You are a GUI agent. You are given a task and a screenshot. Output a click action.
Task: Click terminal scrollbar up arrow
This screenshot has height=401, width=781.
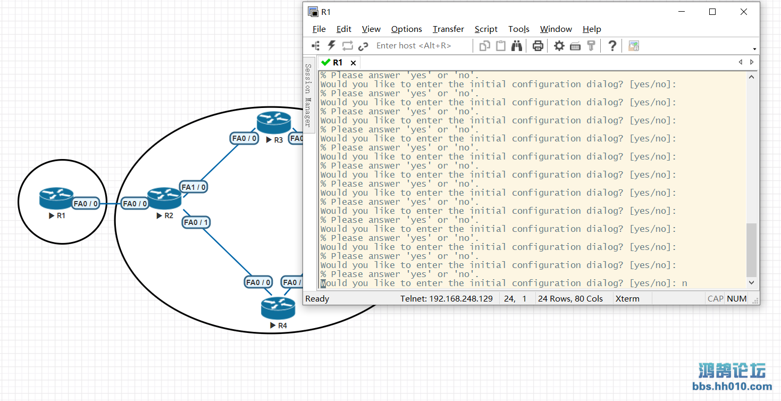pos(751,77)
